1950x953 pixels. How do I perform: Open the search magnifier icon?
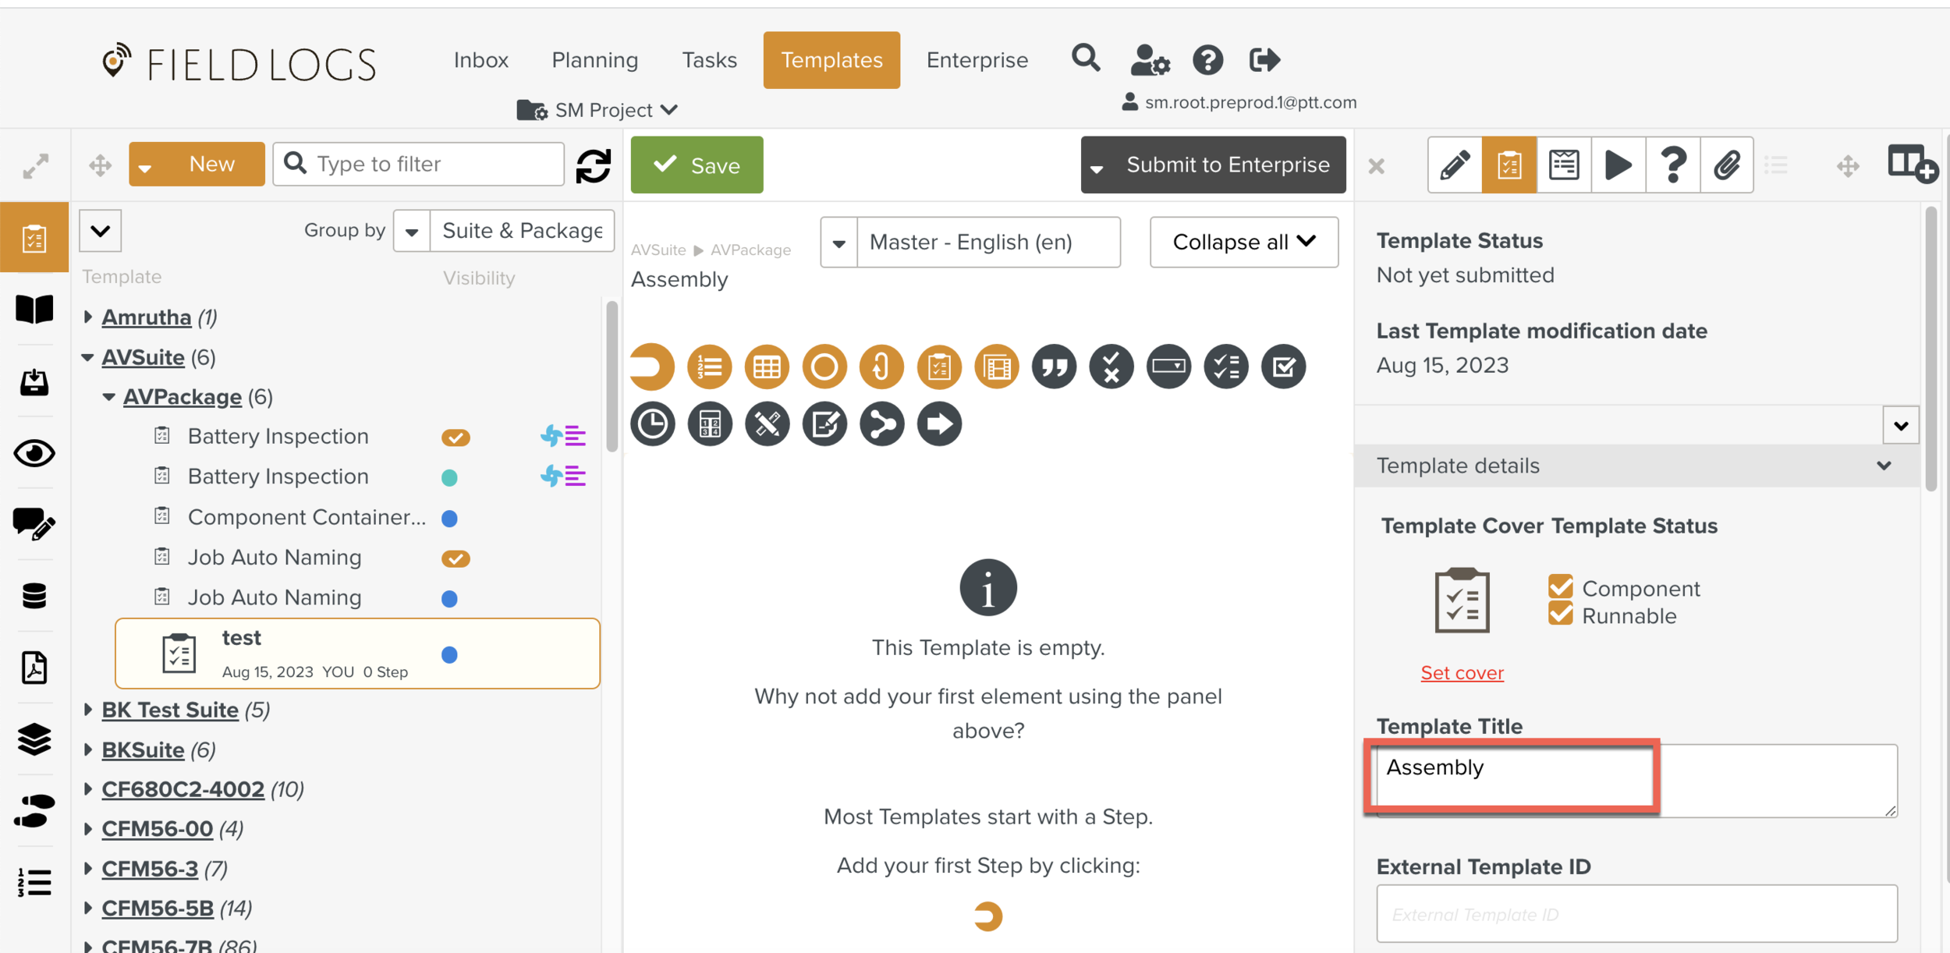pos(1085,59)
